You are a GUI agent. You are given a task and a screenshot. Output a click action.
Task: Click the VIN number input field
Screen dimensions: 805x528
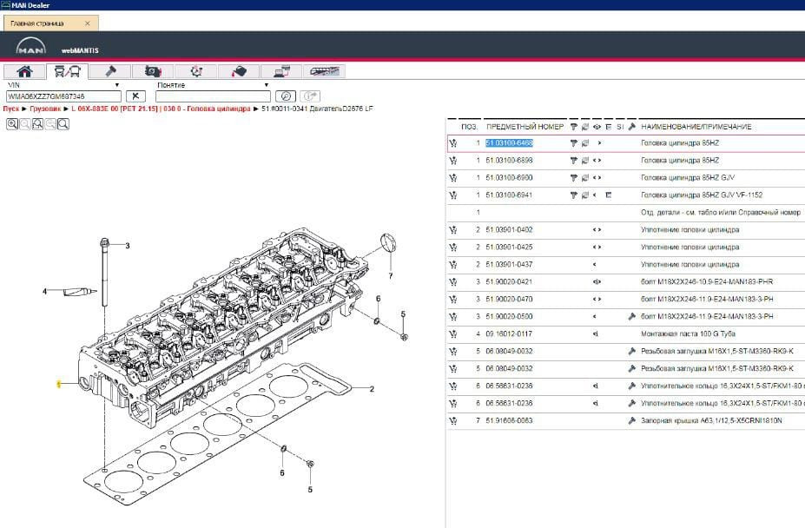pyautogui.click(x=63, y=96)
